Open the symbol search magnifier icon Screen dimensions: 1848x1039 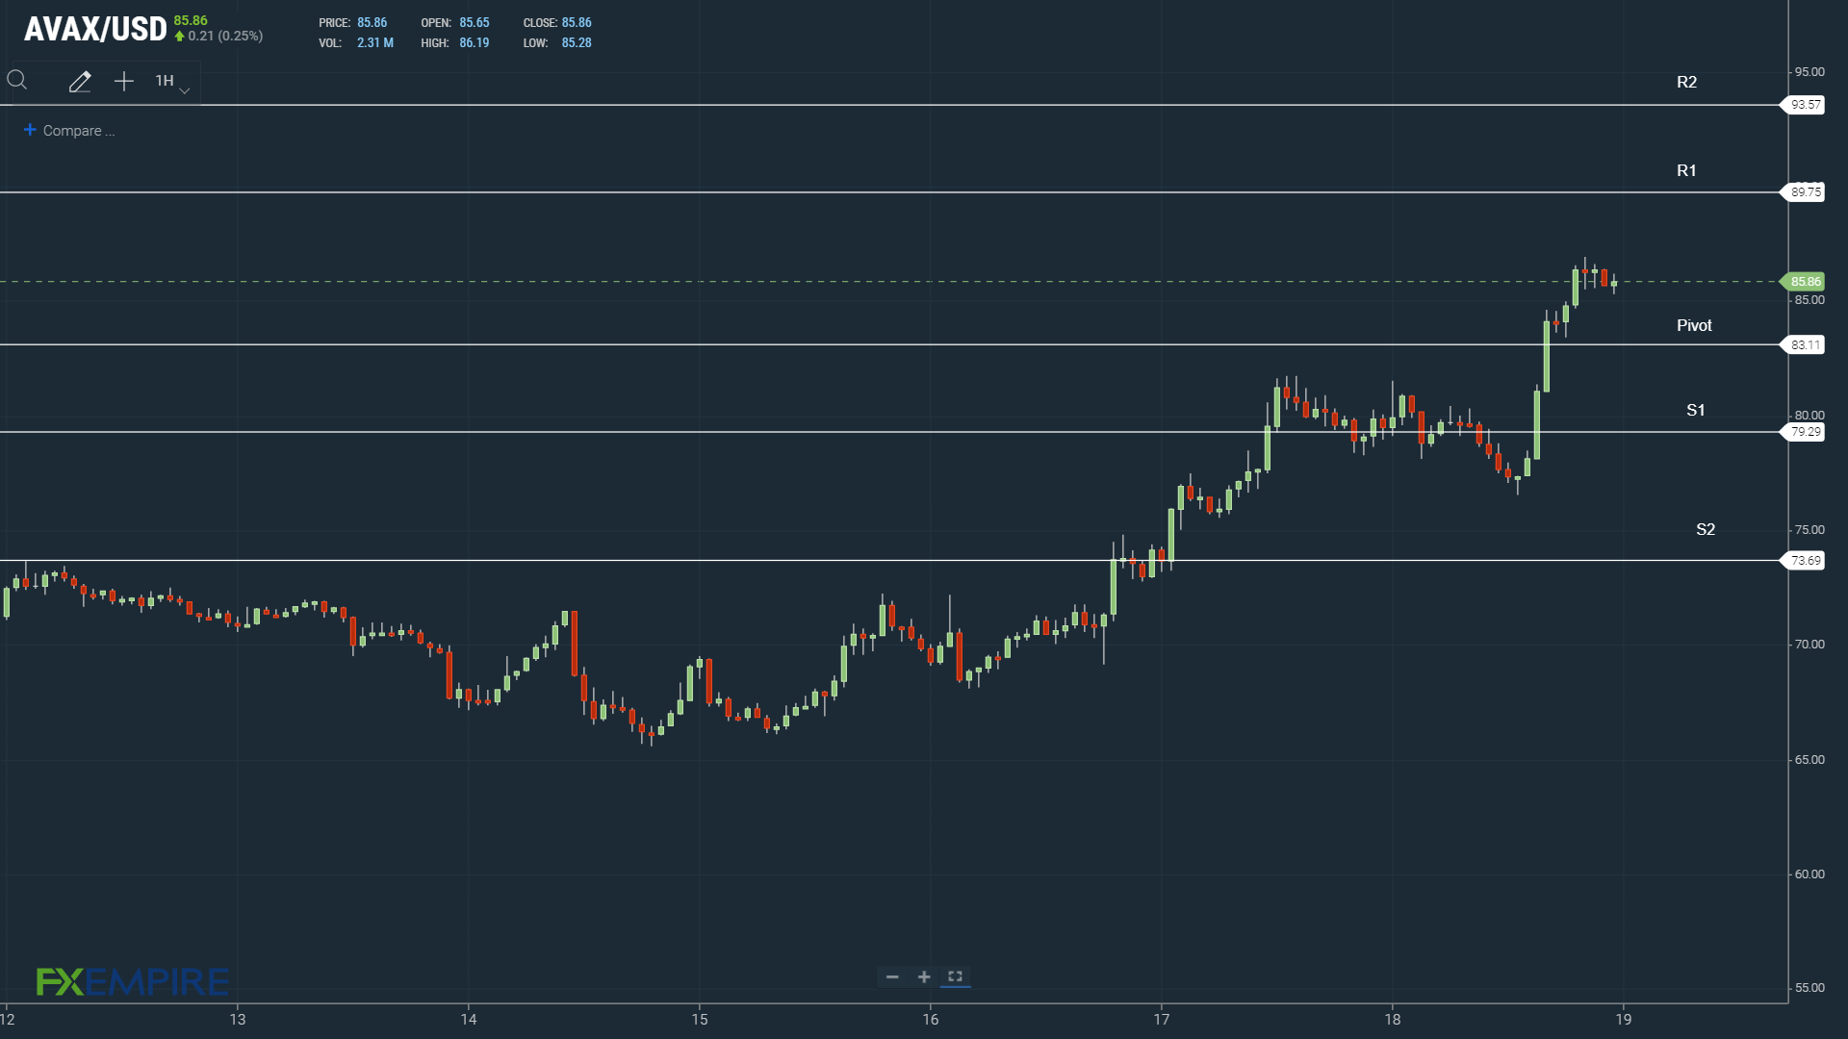[x=17, y=81]
